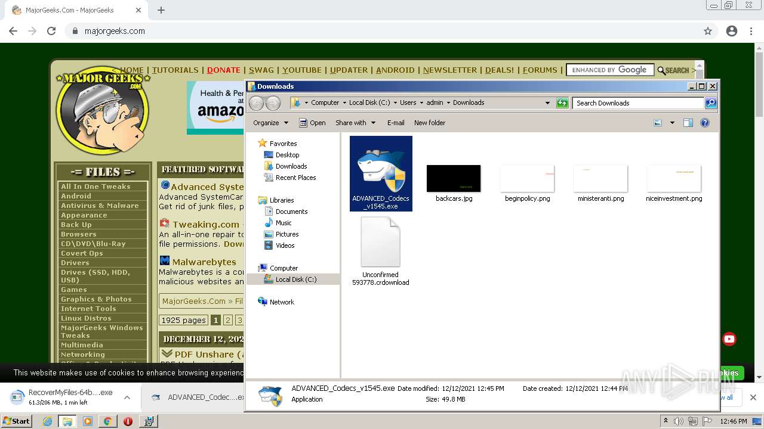Open Desktop in navigation pane

(287, 155)
